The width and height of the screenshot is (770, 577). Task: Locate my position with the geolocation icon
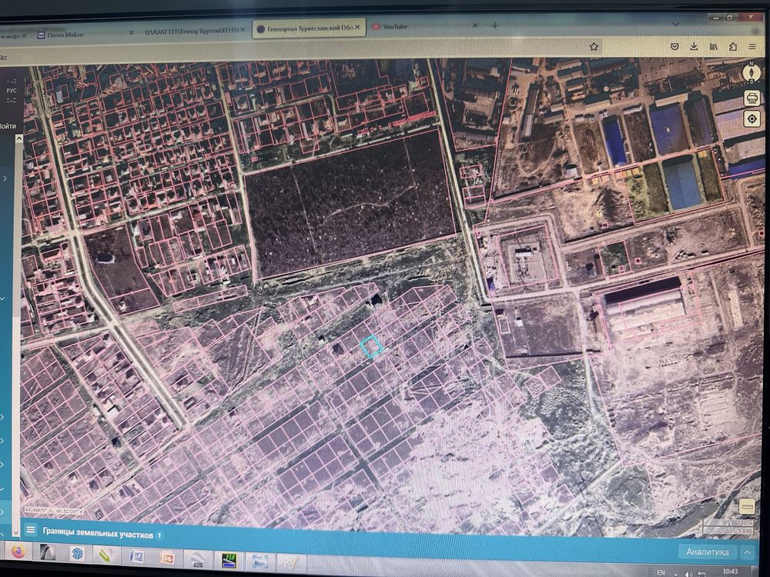pos(752,118)
